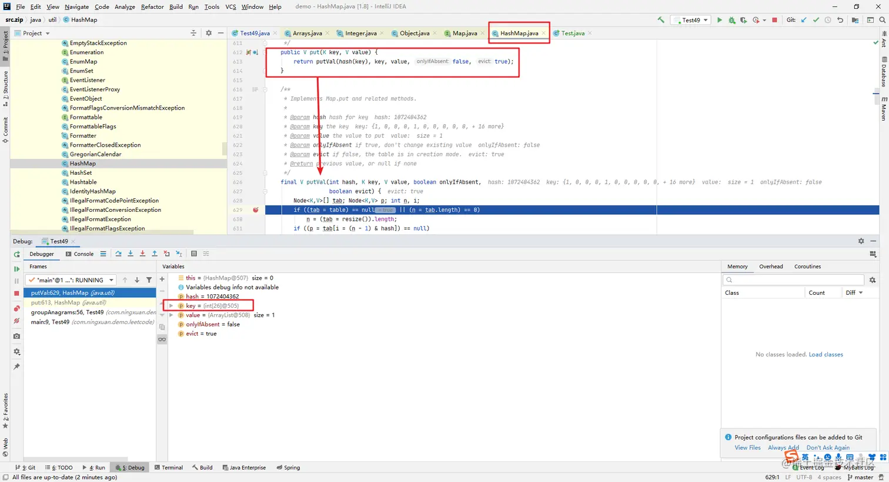
Task: Start debugging with the bug icon
Action: (x=731, y=20)
